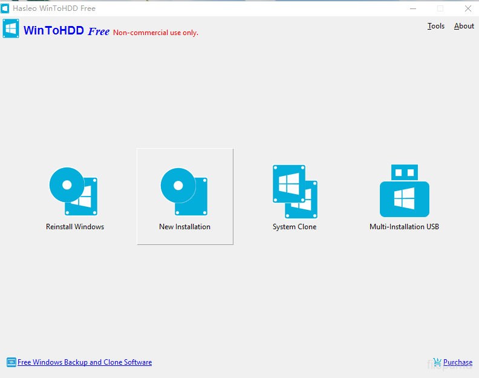Click the "Reinstall Windows" text label

(x=75, y=227)
